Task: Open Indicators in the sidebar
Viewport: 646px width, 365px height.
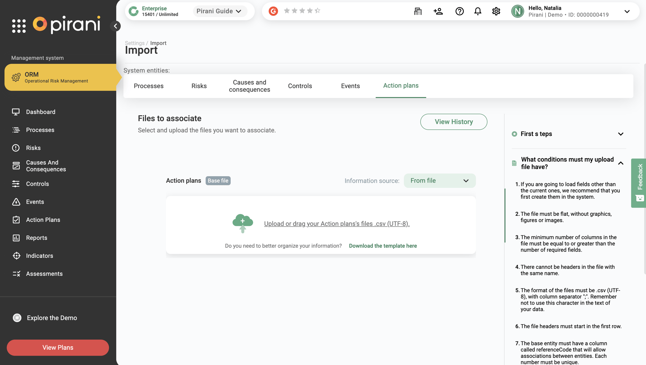Action: click(x=39, y=256)
